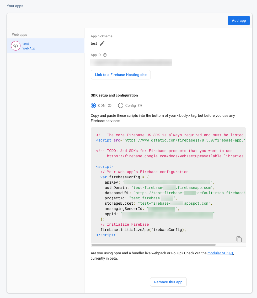Click the messagingSenderId code line
The width and height of the screenshot is (257, 298).
coord(142,209)
